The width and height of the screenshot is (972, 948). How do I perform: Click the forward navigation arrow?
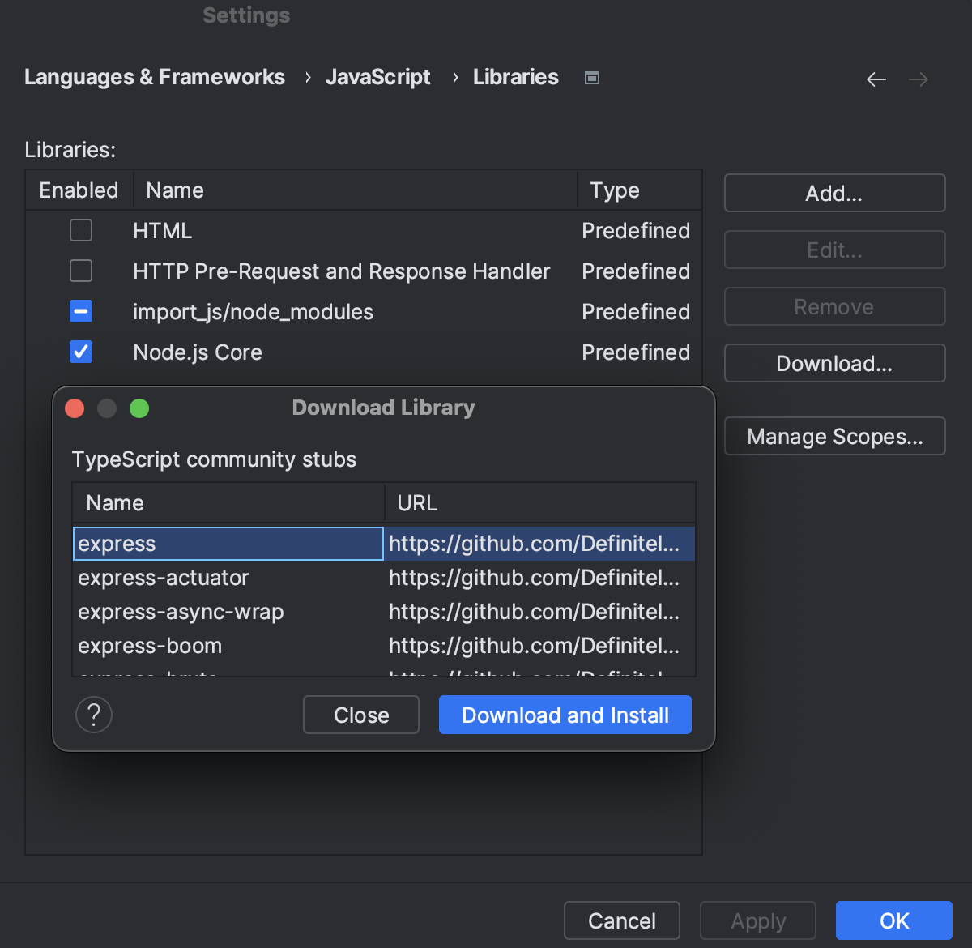[918, 79]
